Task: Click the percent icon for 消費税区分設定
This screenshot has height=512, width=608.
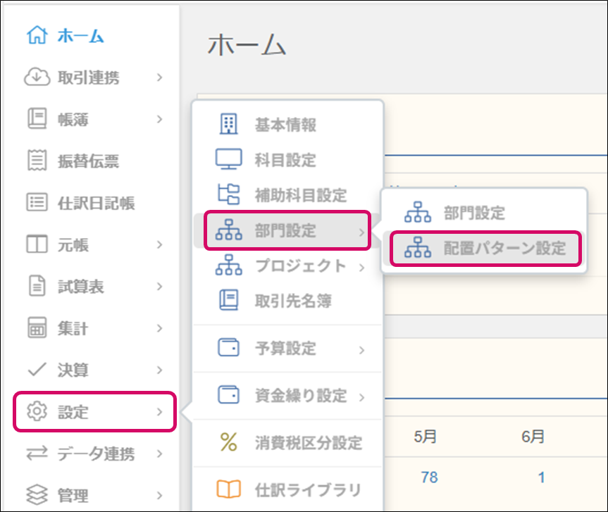Action: pos(228,442)
